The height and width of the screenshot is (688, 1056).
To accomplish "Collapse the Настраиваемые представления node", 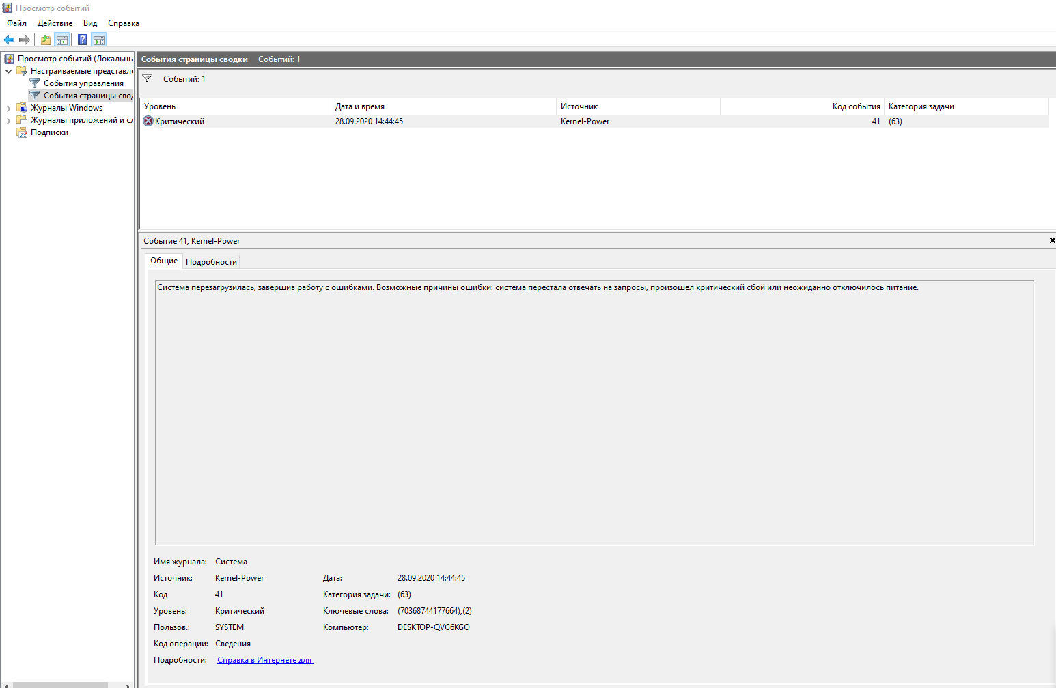I will click(x=8, y=71).
